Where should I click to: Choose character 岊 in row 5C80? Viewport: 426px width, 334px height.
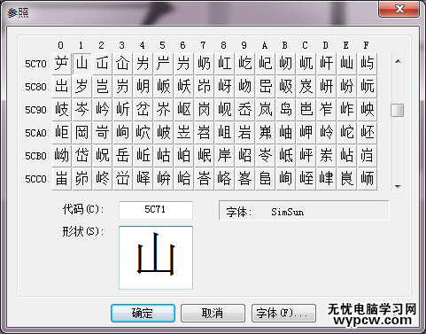click(266, 87)
